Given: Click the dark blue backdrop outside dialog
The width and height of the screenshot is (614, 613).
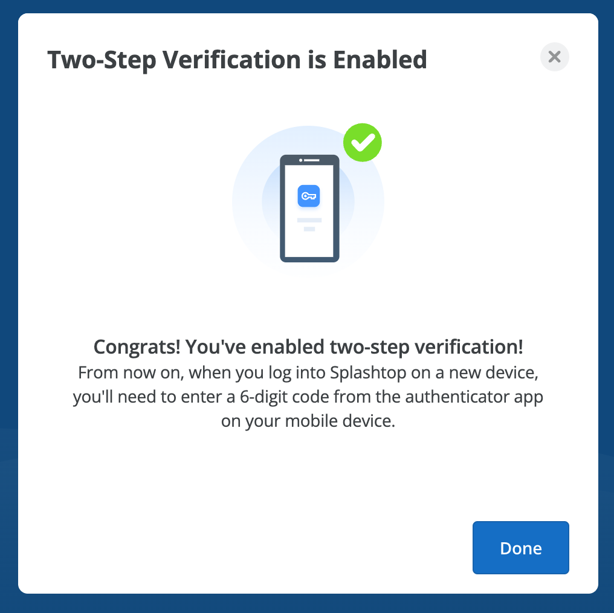Looking at the screenshot, I should [x=7, y=302].
